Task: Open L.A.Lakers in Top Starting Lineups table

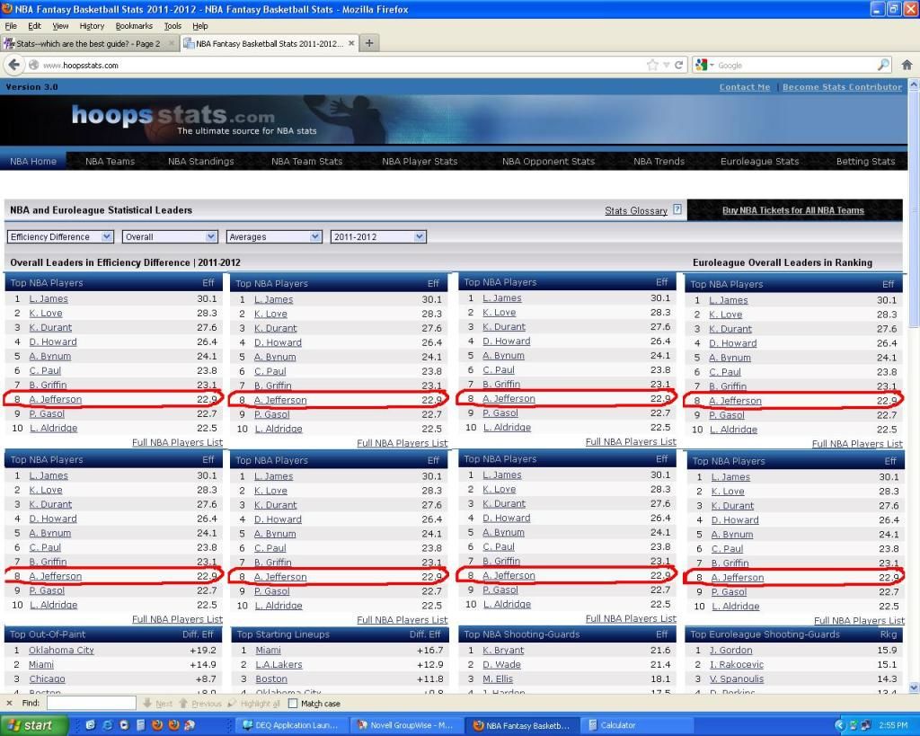Action: pos(279,664)
